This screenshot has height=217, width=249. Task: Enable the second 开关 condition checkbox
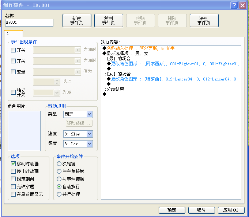click(13, 61)
